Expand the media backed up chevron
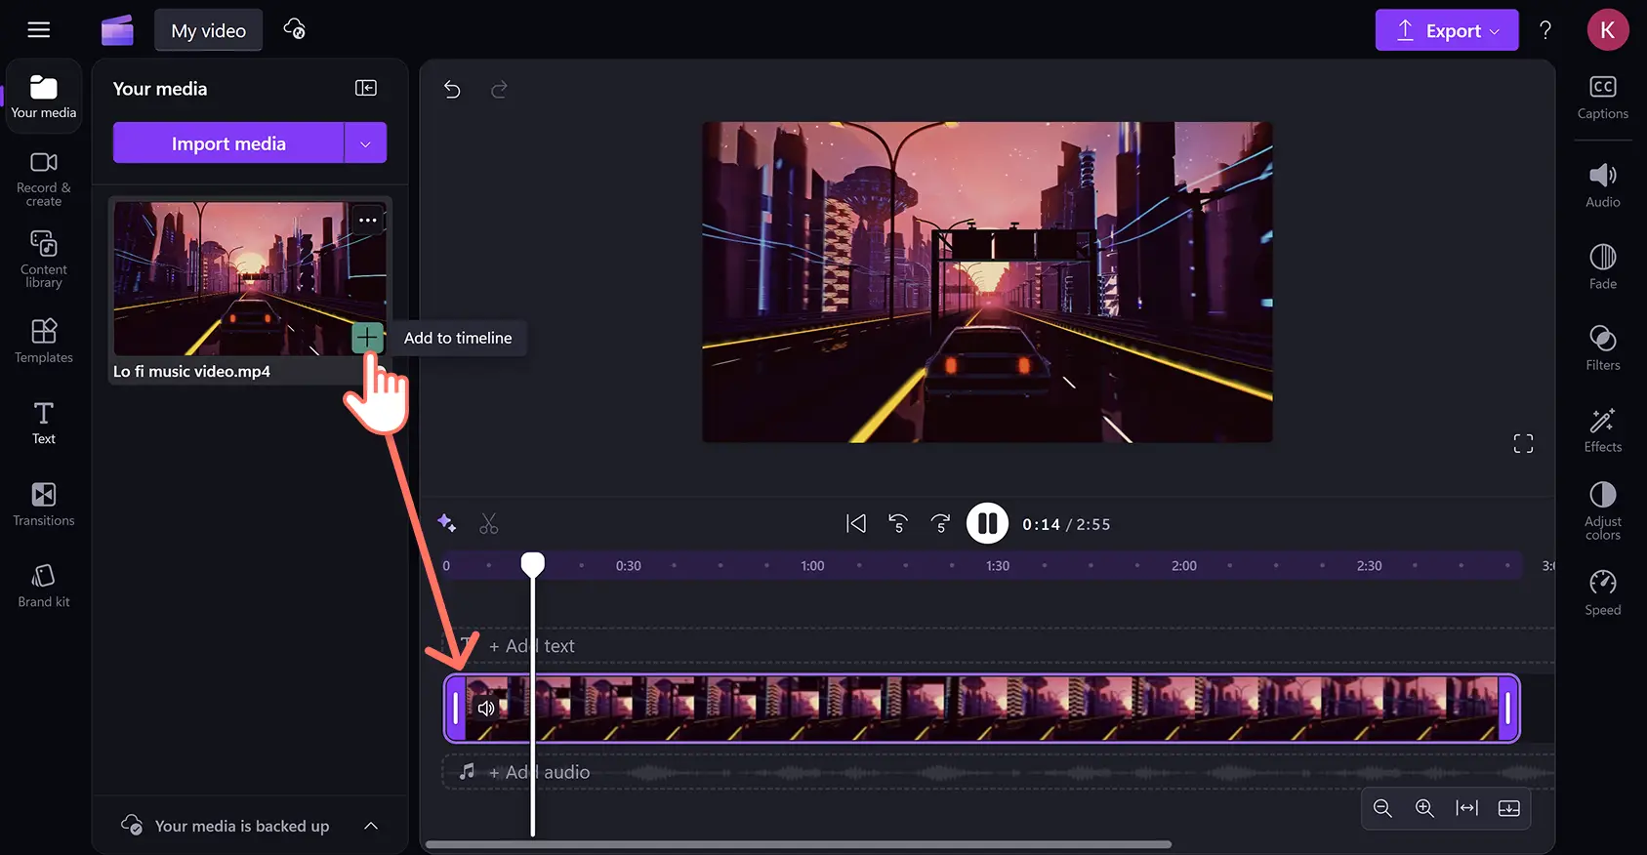This screenshot has height=855, width=1647. (x=371, y=826)
